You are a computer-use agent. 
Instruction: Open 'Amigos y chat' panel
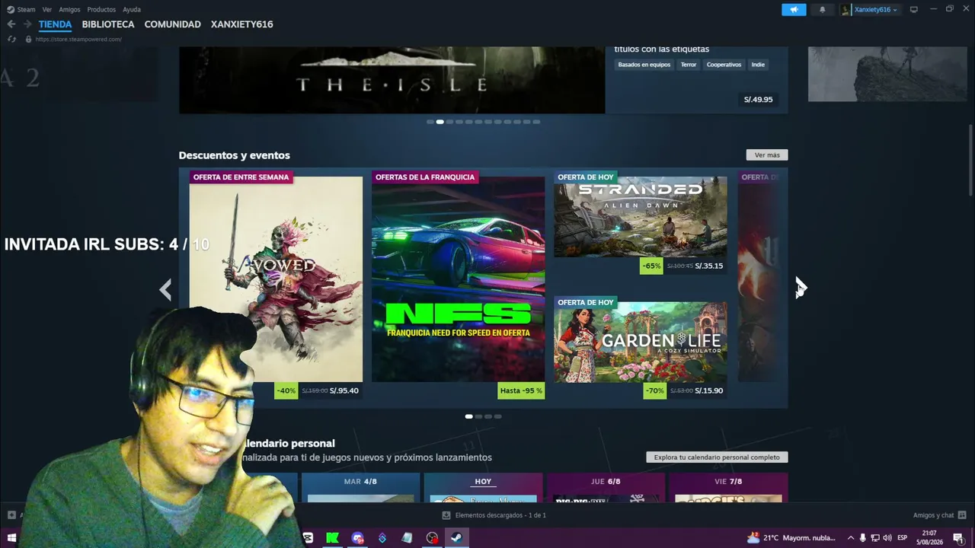940,515
